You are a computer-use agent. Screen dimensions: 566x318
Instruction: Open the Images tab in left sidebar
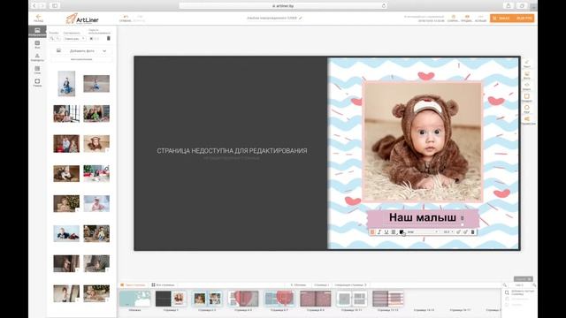(37, 32)
